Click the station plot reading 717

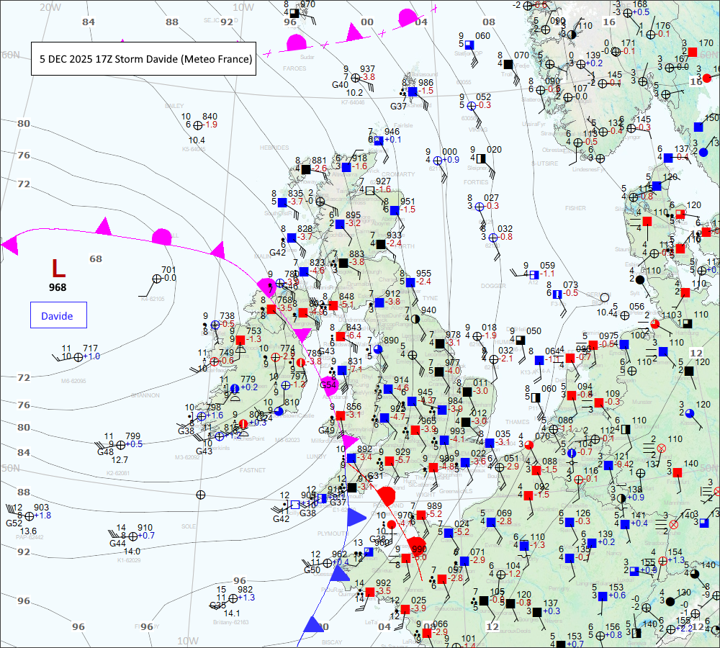(78, 356)
